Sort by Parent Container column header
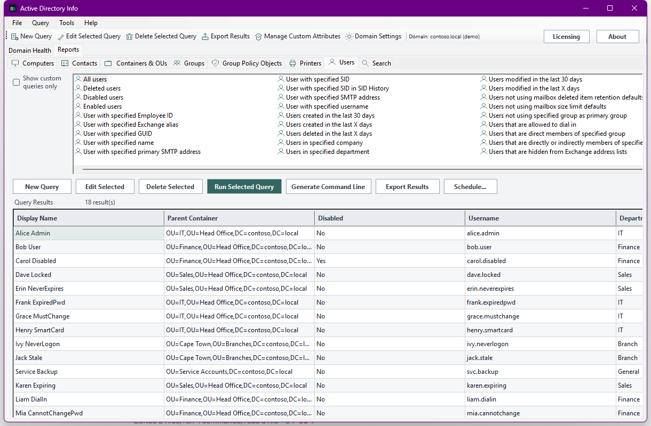Image resolution: width=651 pixels, height=426 pixels. (x=240, y=218)
